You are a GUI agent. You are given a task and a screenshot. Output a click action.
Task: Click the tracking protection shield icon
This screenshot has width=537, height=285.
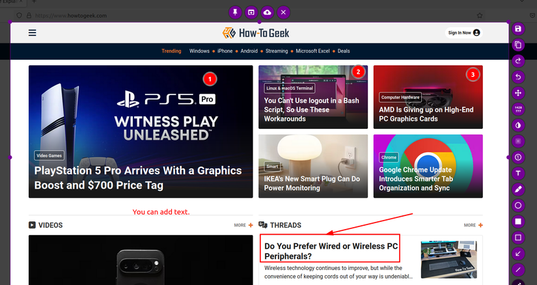click(20, 16)
